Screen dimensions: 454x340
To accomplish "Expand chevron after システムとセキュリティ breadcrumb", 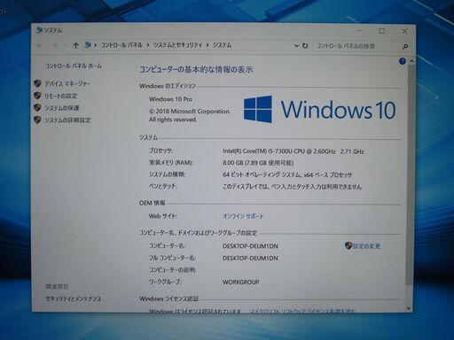I will (207, 45).
